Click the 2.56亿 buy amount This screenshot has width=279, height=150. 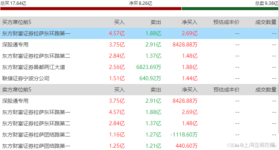click(x=117, y=67)
